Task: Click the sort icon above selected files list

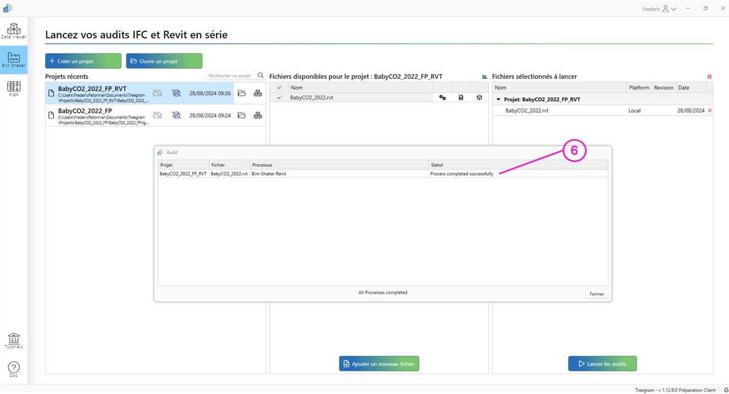Action: click(484, 76)
